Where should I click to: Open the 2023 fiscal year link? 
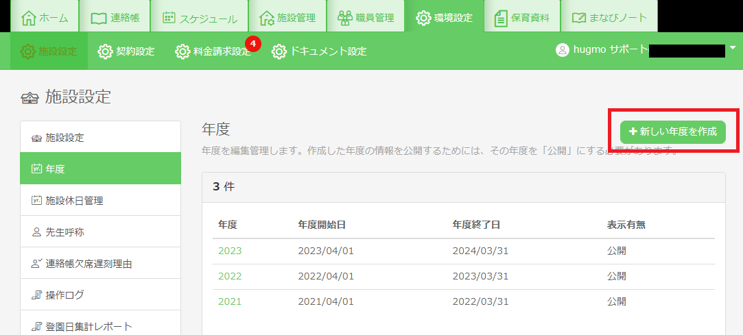(x=230, y=251)
